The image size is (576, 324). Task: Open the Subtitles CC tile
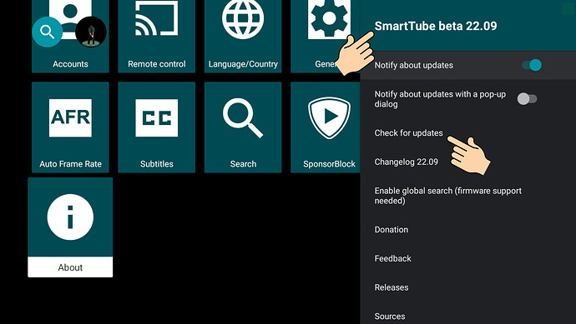[x=156, y=127]
